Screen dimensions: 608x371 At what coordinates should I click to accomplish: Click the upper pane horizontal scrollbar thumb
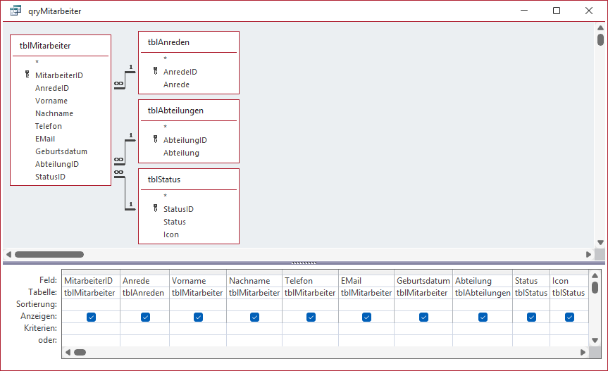point(49,254)
